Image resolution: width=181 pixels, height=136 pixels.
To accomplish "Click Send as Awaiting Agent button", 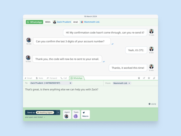I will (x=41, y=113).
